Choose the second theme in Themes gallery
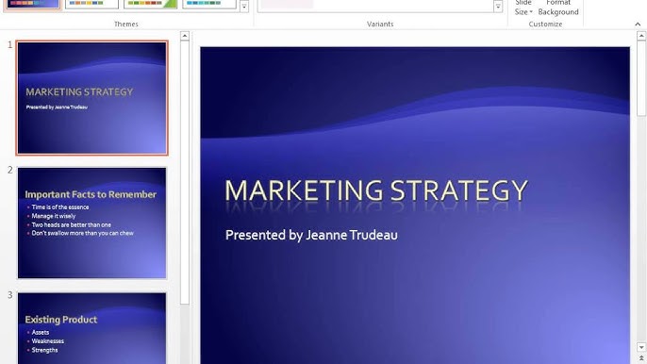Viewport: 647px width, 364px height. (x=91, y=4)
